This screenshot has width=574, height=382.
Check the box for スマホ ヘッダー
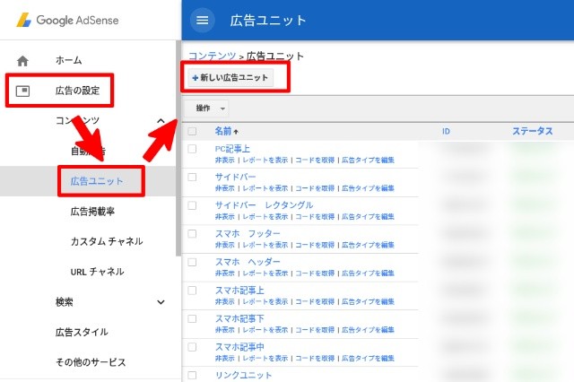click(192, 262)
